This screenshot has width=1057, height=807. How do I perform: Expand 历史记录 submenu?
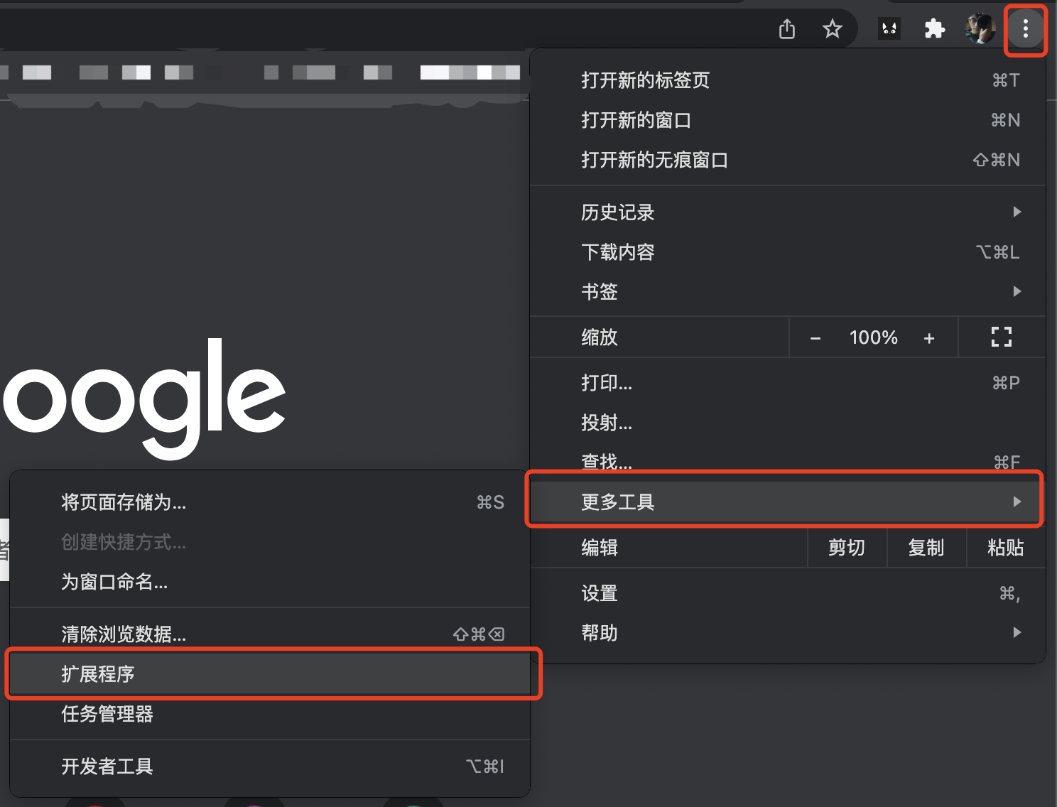click(x=788, y=212)
